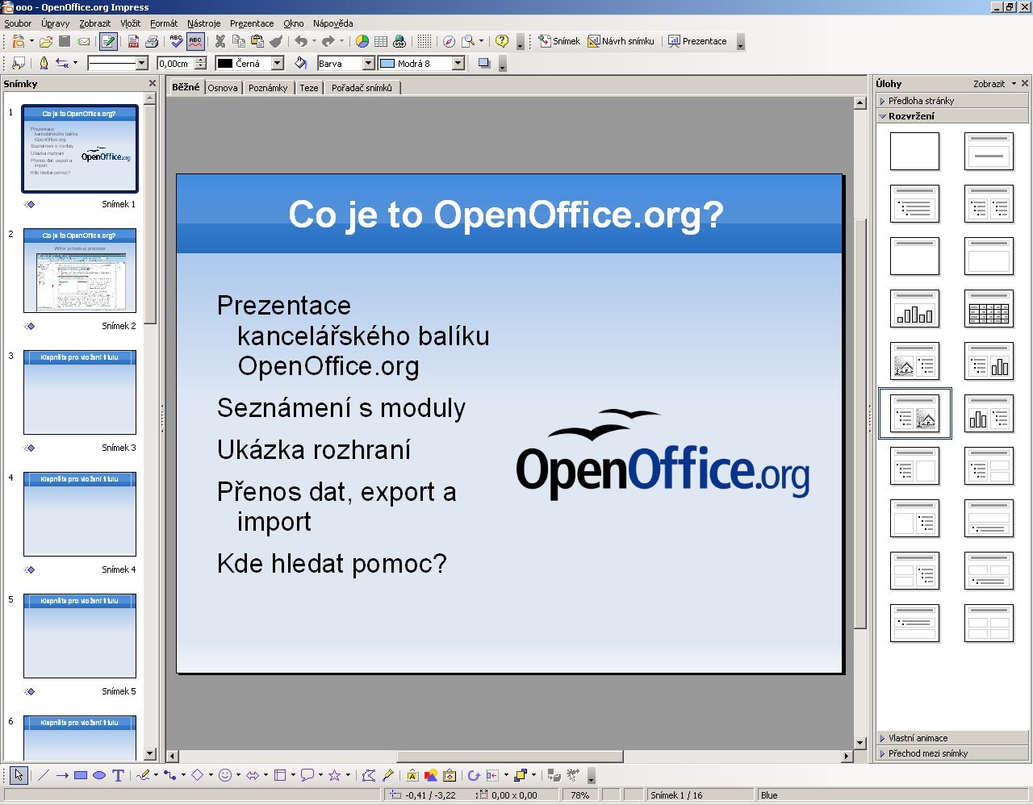Click the Open folder icon

(x=46, y=41)
